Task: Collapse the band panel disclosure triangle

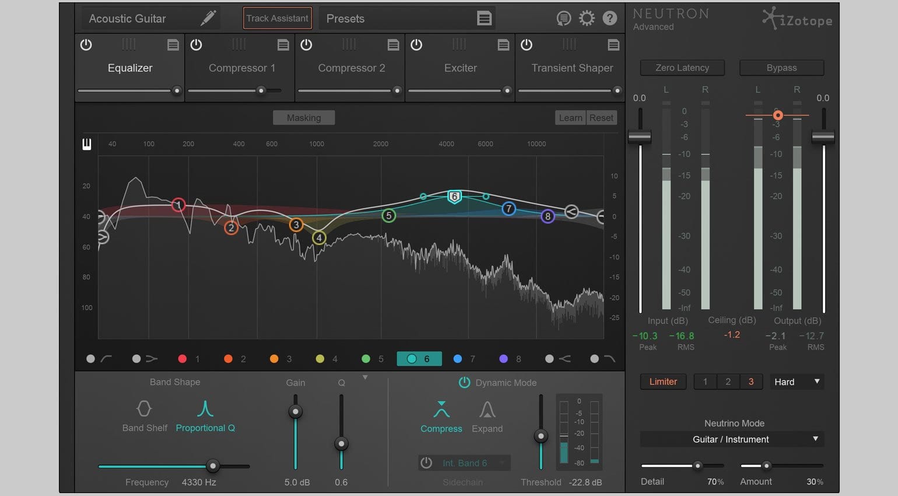Action: click(365, 378)
